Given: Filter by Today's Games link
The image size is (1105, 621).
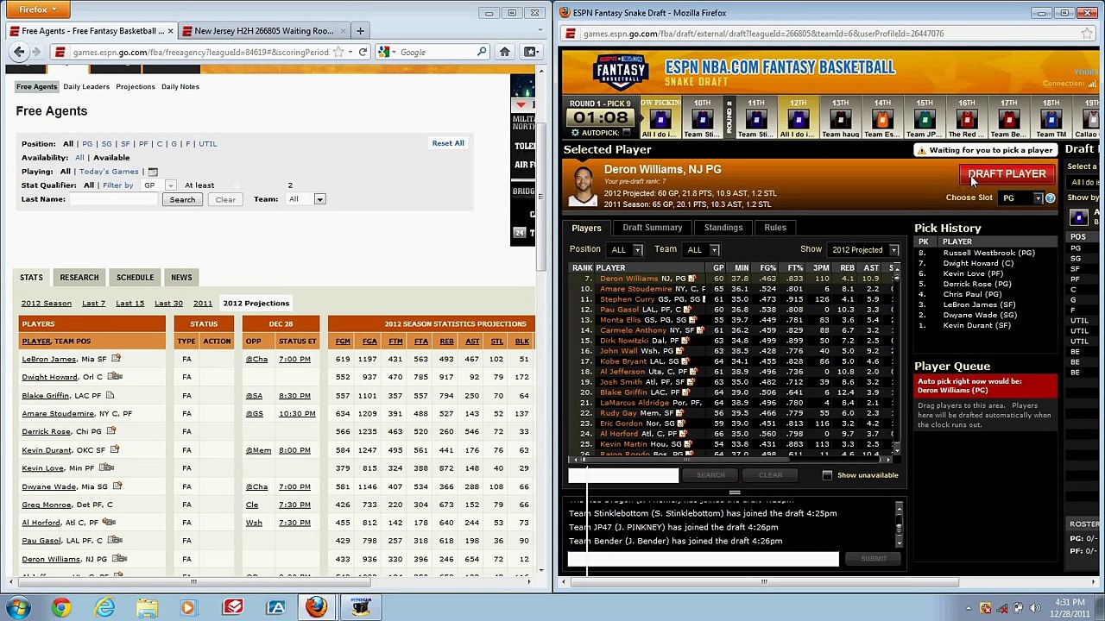Looking at the screenshot, I should click(109, 172).
